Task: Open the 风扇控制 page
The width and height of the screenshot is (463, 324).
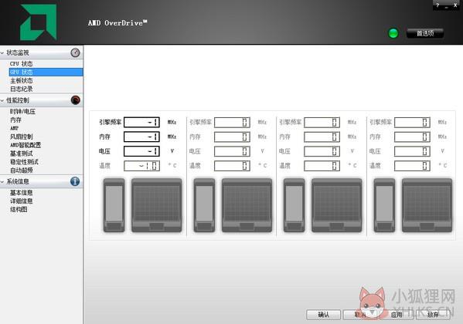Action: coord(22,137)
